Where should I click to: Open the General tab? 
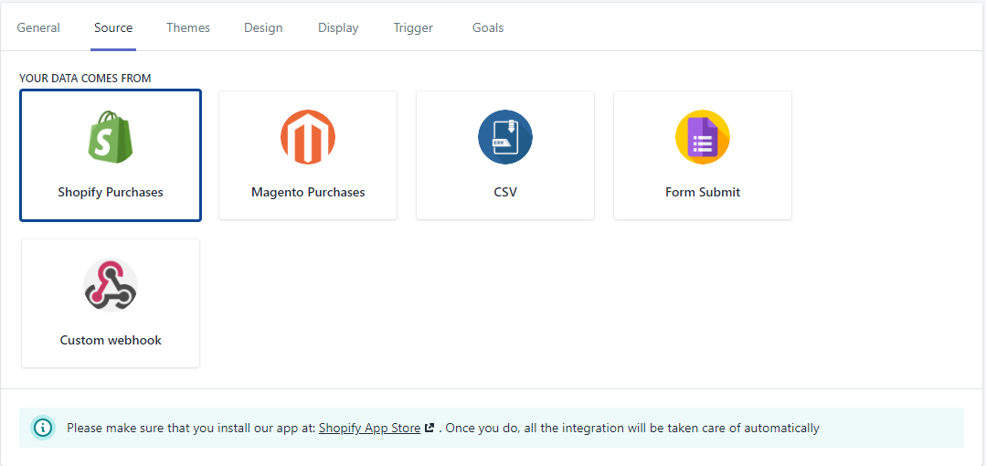pyautogui.click(x=38, y=27)
